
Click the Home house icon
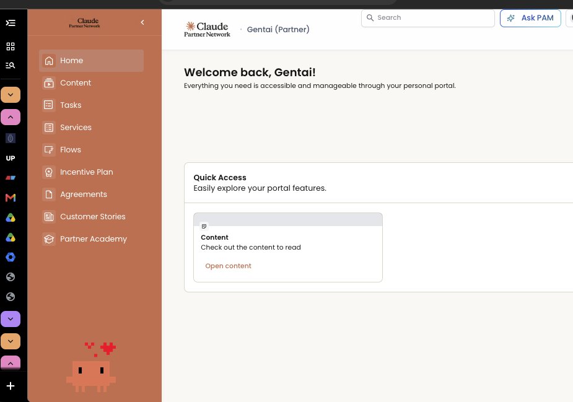tap(48, 61)
